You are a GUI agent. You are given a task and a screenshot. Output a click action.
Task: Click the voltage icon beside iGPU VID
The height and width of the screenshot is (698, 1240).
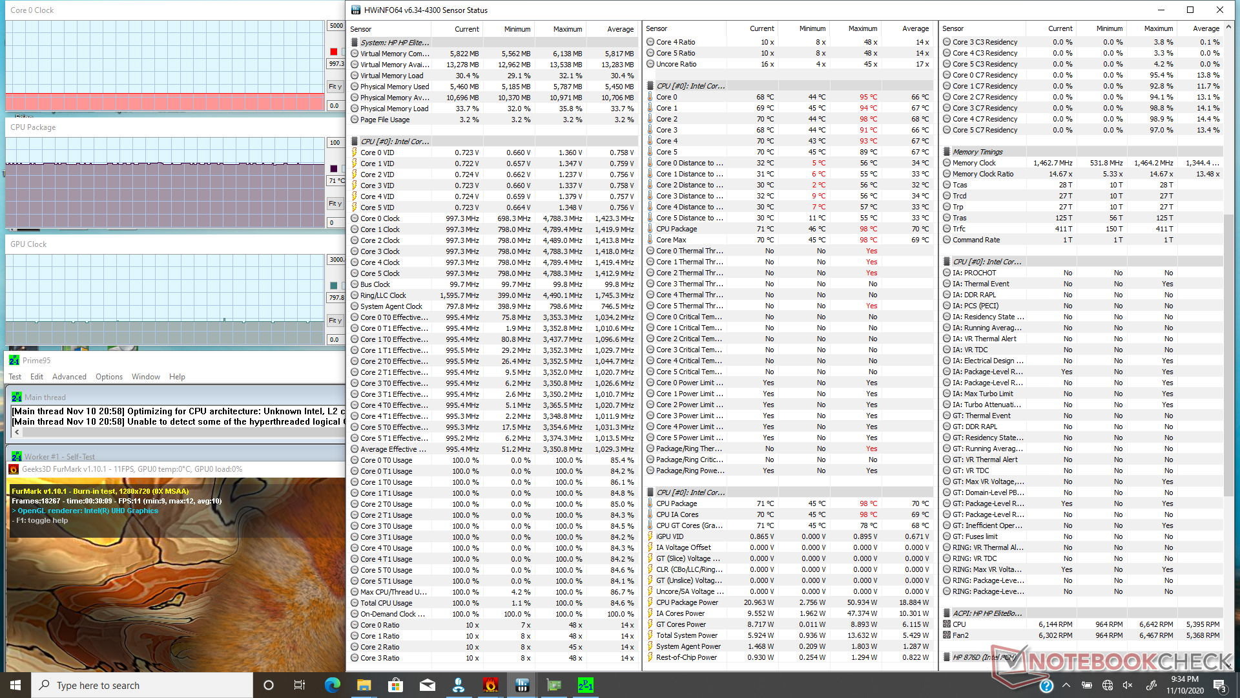pyautogui.click(x=650, y=536)
